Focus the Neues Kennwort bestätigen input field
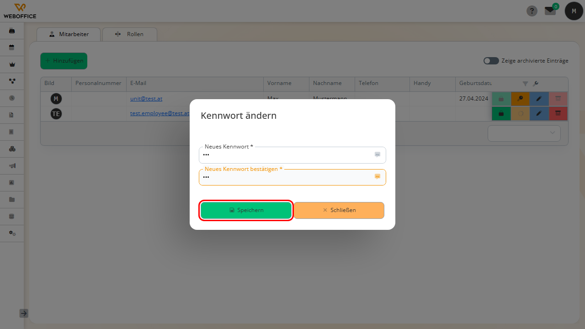This screenshot has height=329, width=585. pos(292,177)
